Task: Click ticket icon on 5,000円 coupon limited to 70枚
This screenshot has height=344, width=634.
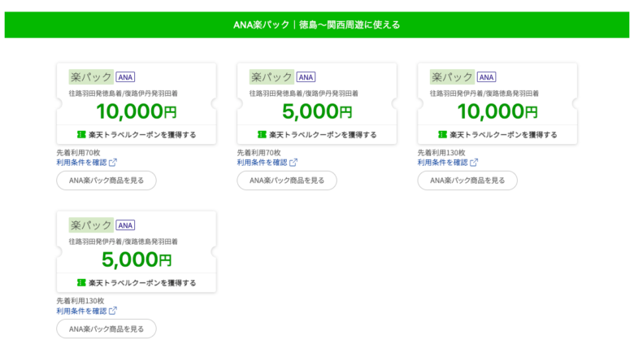Action: 262,134
